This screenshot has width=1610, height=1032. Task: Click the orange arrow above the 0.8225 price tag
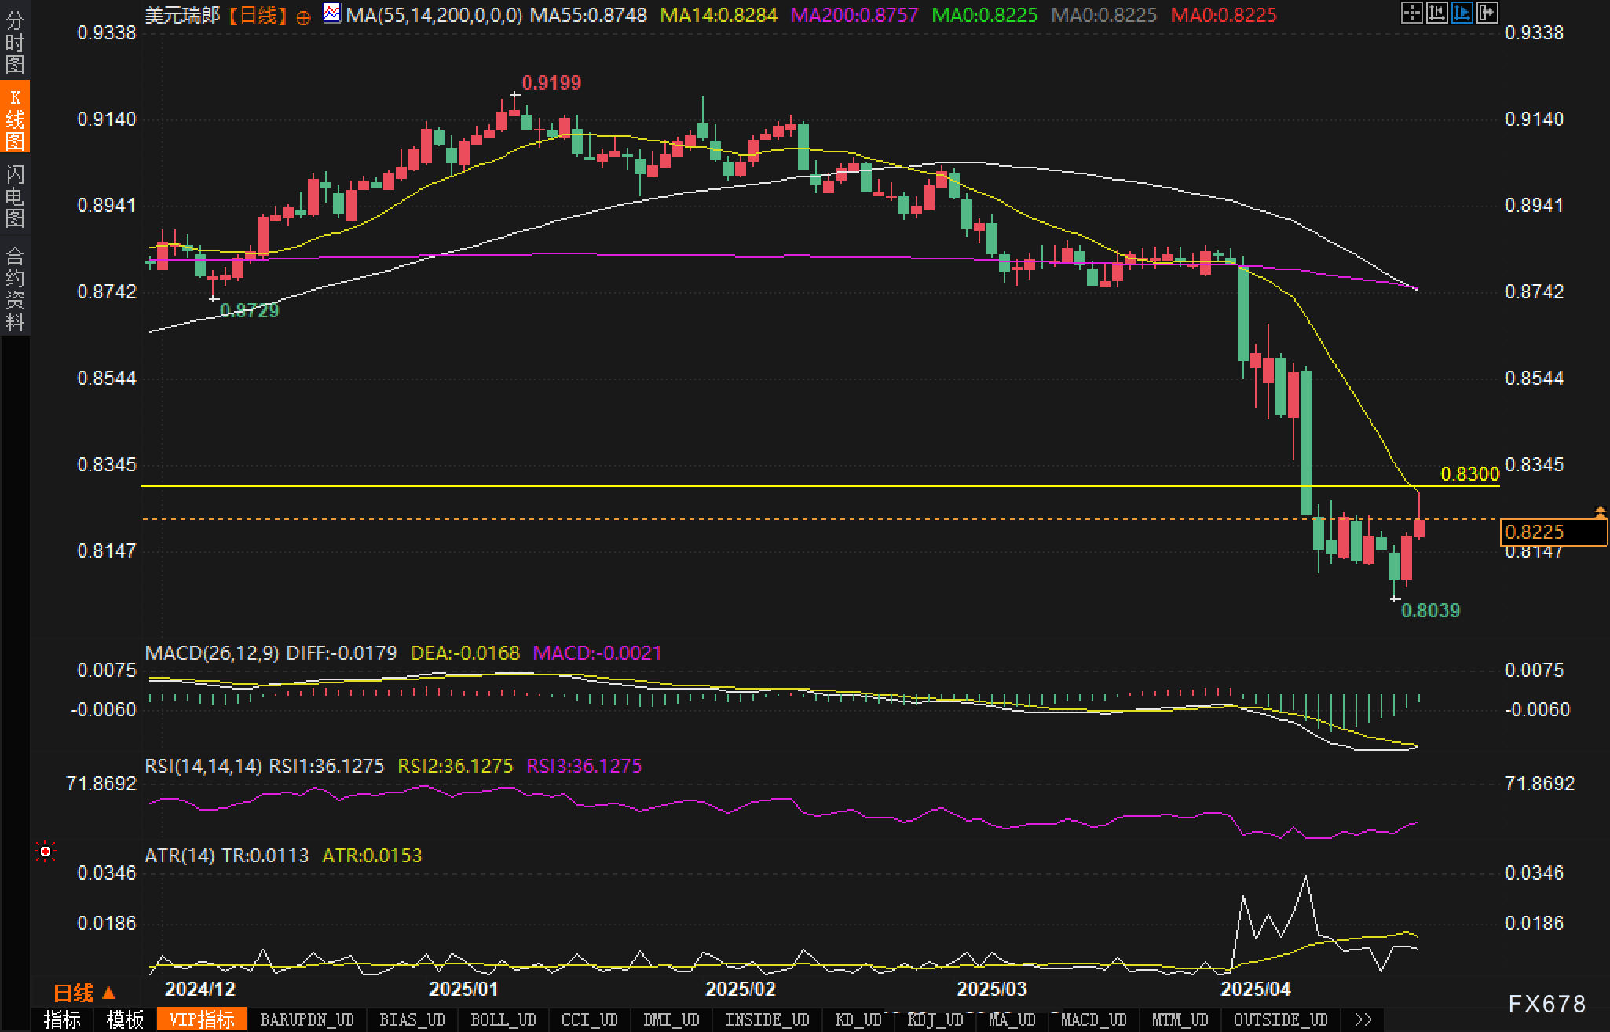tap(1600, 512)
